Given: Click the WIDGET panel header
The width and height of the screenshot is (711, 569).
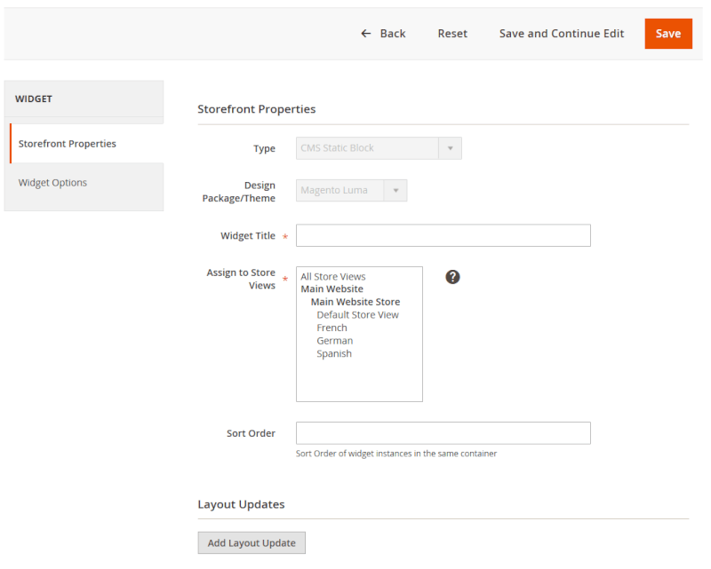Looking at the screenshot, I should [x=34, y=99].
